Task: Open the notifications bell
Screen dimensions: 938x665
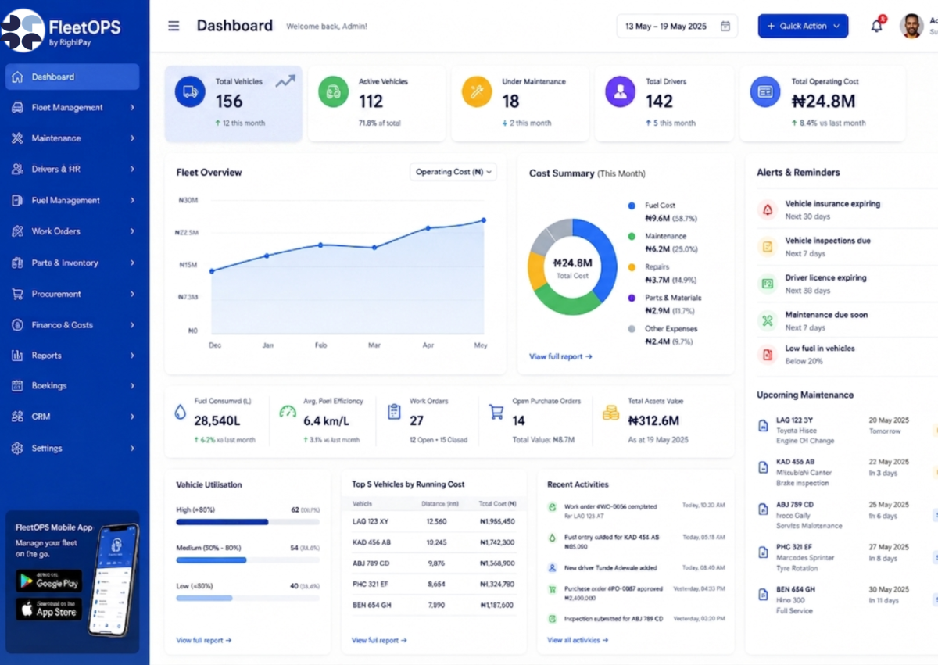Action: coord(877,26)
